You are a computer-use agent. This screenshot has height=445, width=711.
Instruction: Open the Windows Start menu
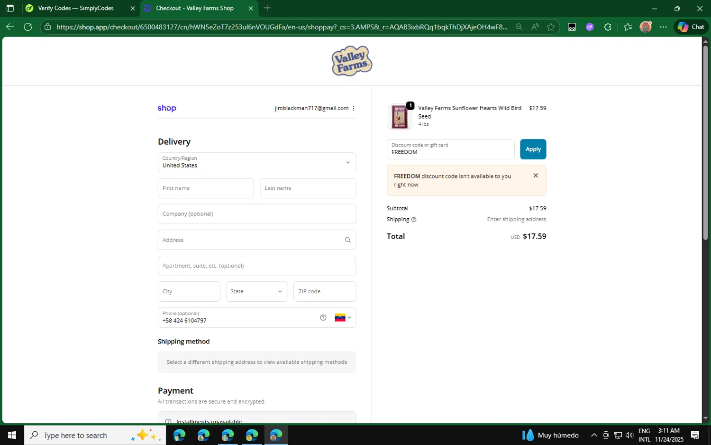tap(12, 435)
